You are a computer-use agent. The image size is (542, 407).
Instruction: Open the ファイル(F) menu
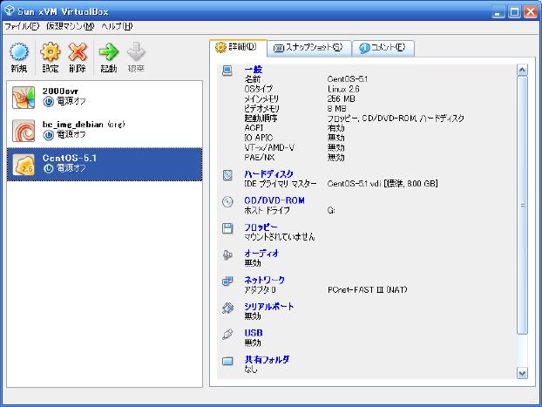(x=22, y=26)
